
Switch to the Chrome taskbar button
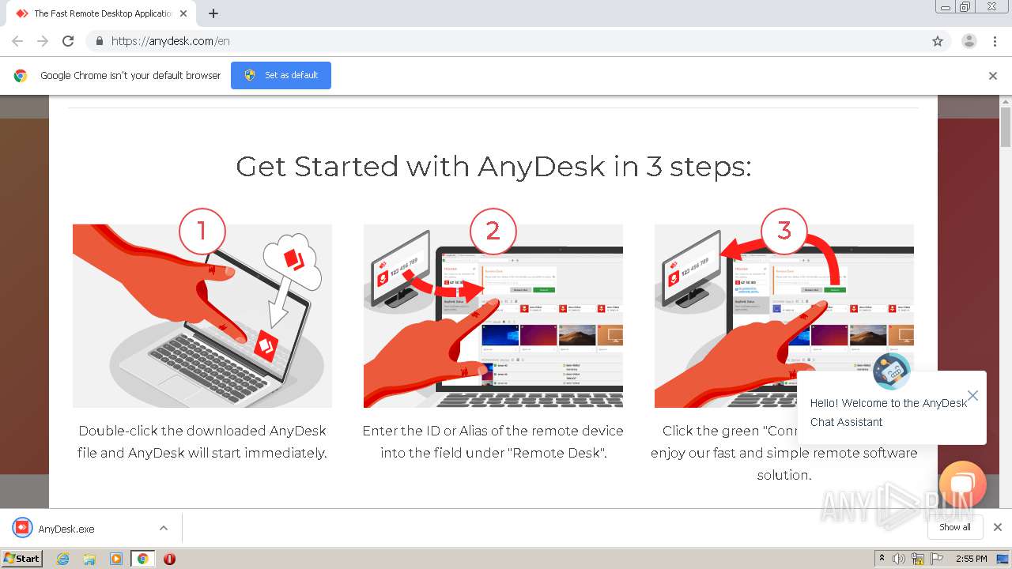[143, 559]
